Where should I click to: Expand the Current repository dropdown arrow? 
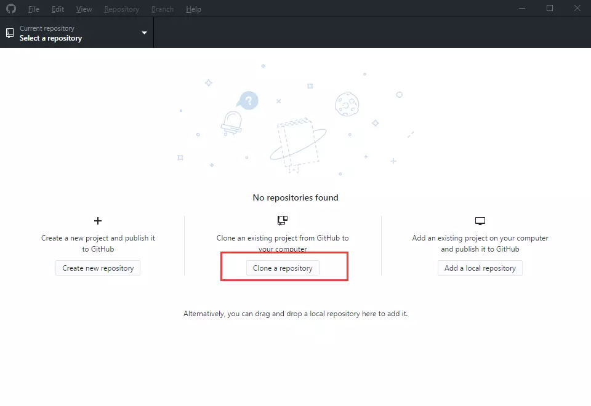[144, 33]
